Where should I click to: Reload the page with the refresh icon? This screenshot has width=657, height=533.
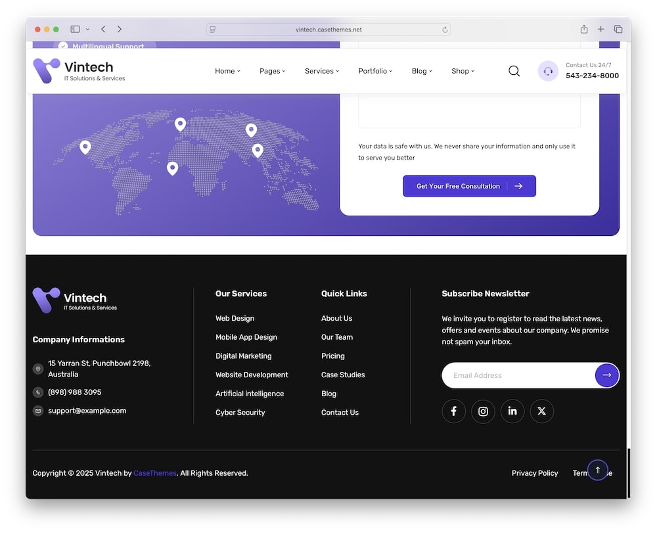pyautogui.click(x=445, y=30)
